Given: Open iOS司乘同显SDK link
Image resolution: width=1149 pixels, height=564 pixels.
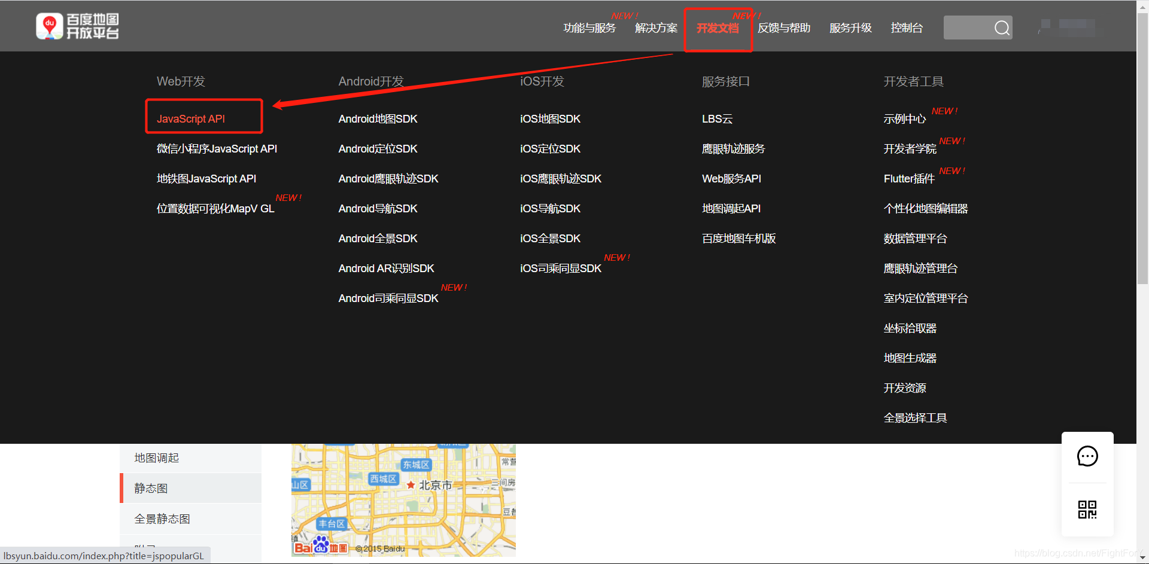Looking at the screenshot, I should [x=561, y=269].
